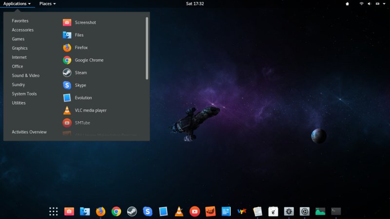The height and width of the screenshot is (219, 390).
Task: Start VLC media player from the menu list
Action: pyautogui.click(x=90, y=110)
